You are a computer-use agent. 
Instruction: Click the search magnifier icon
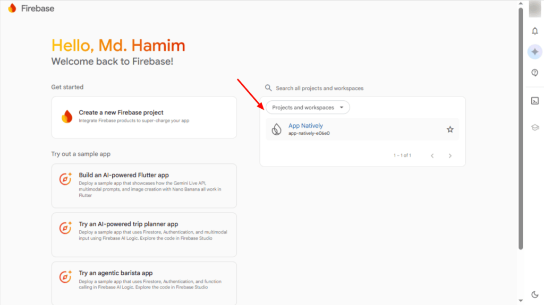pyautogui.click(x=268, y=88)
